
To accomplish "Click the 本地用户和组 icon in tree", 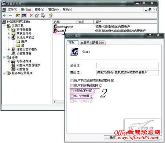I will click(x=13, y=37).
